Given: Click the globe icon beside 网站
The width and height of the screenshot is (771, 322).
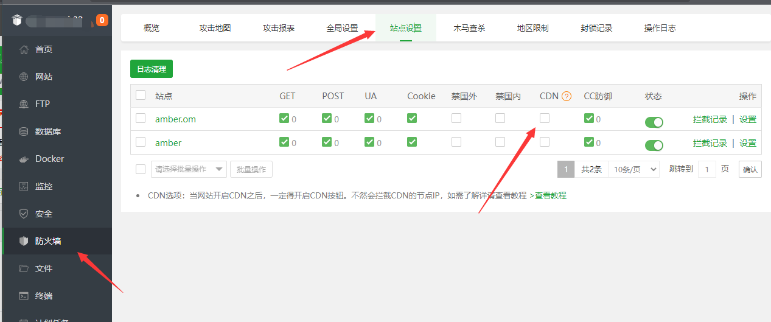Looking at the screenshot, I should [24, 77].
